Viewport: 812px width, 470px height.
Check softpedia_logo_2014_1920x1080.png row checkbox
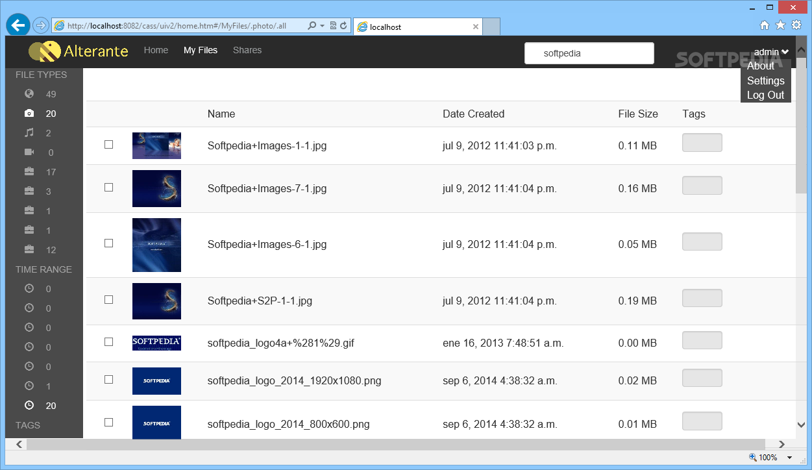click(109, 379)
